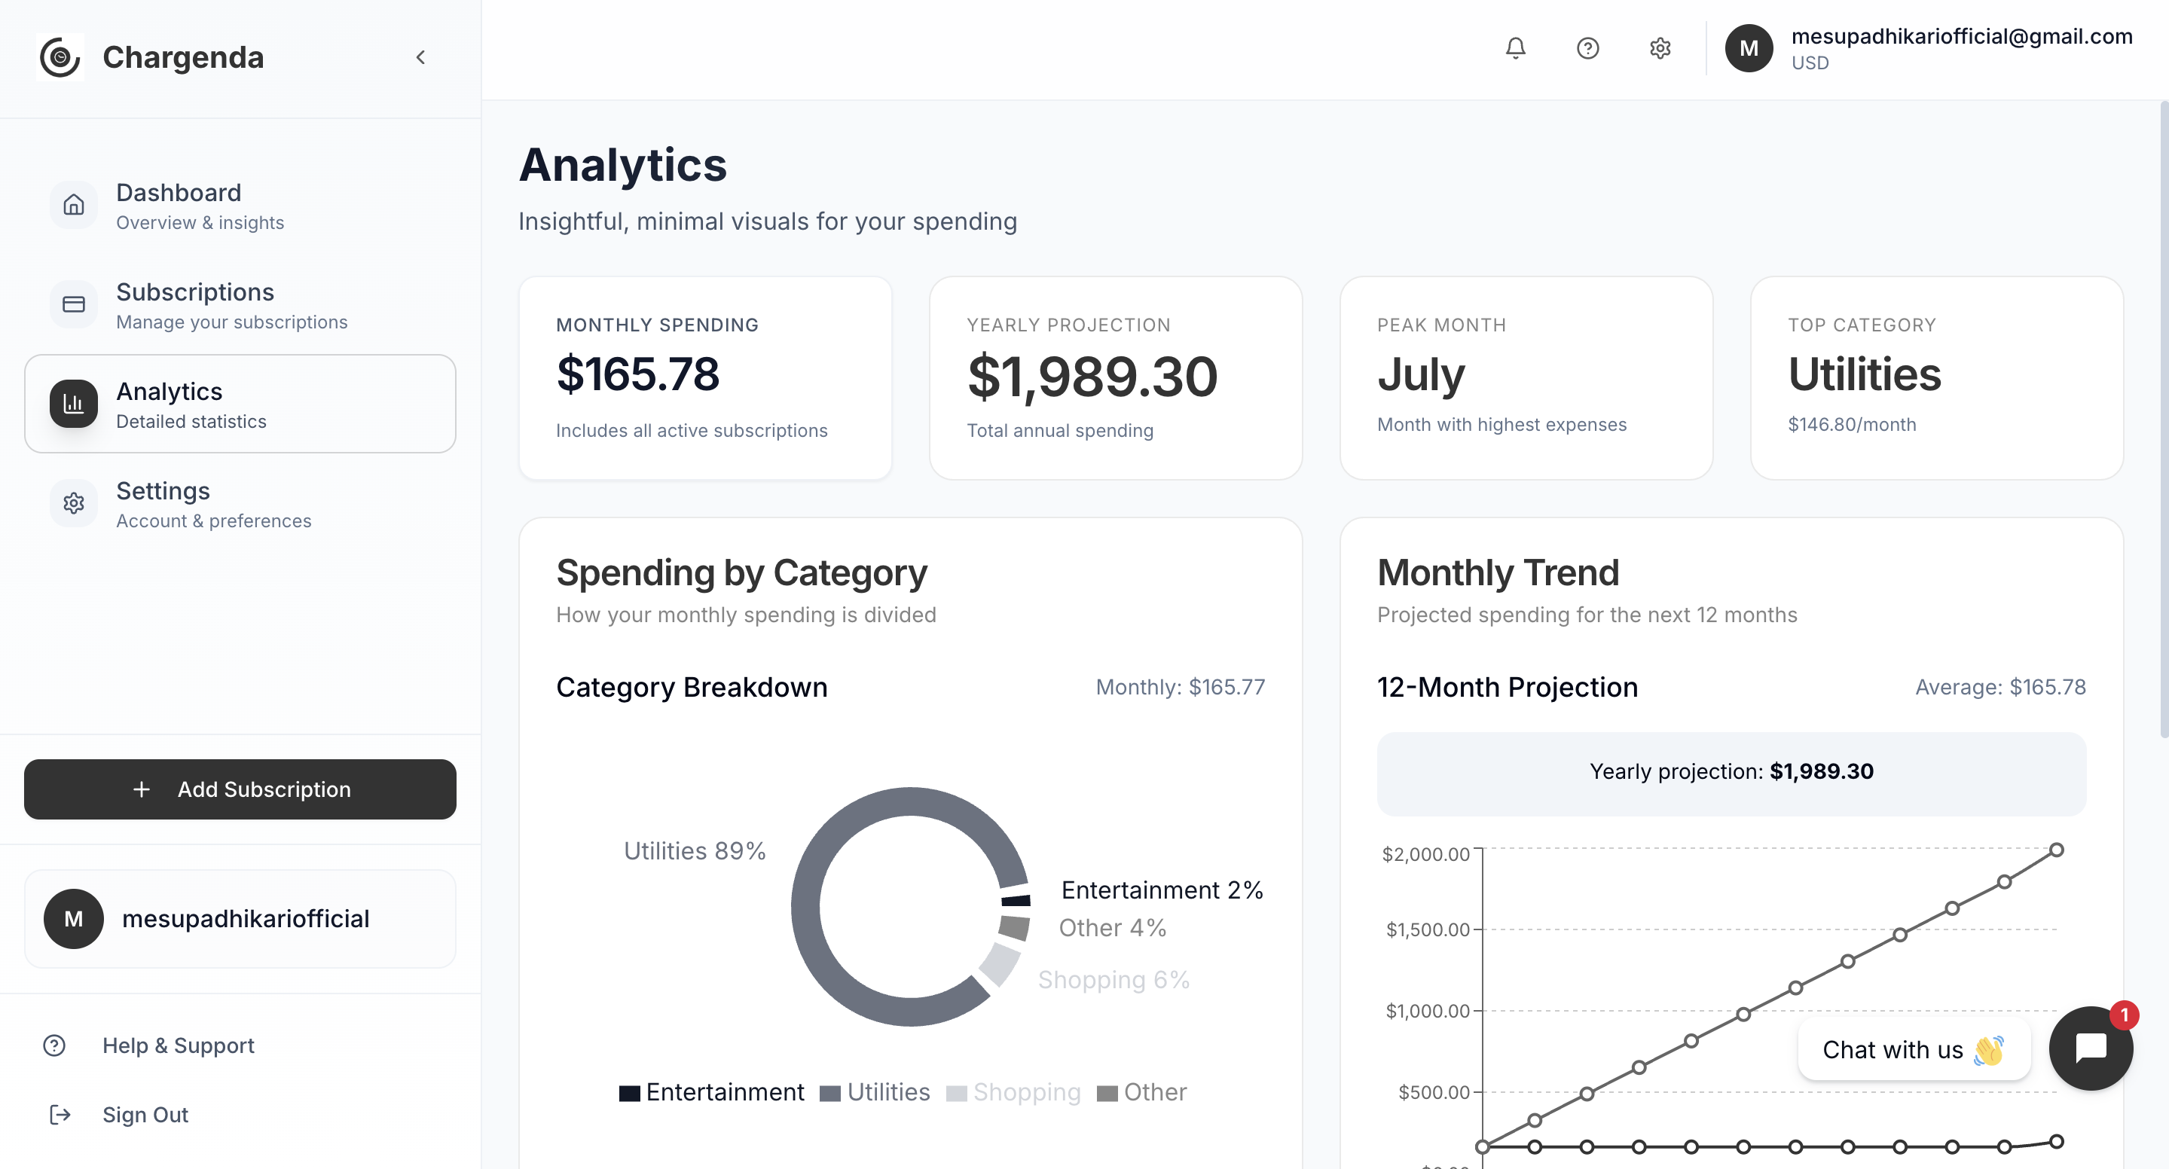
Task: Toggle Entertainment legend item in chart
Action: click(711, 1091)
